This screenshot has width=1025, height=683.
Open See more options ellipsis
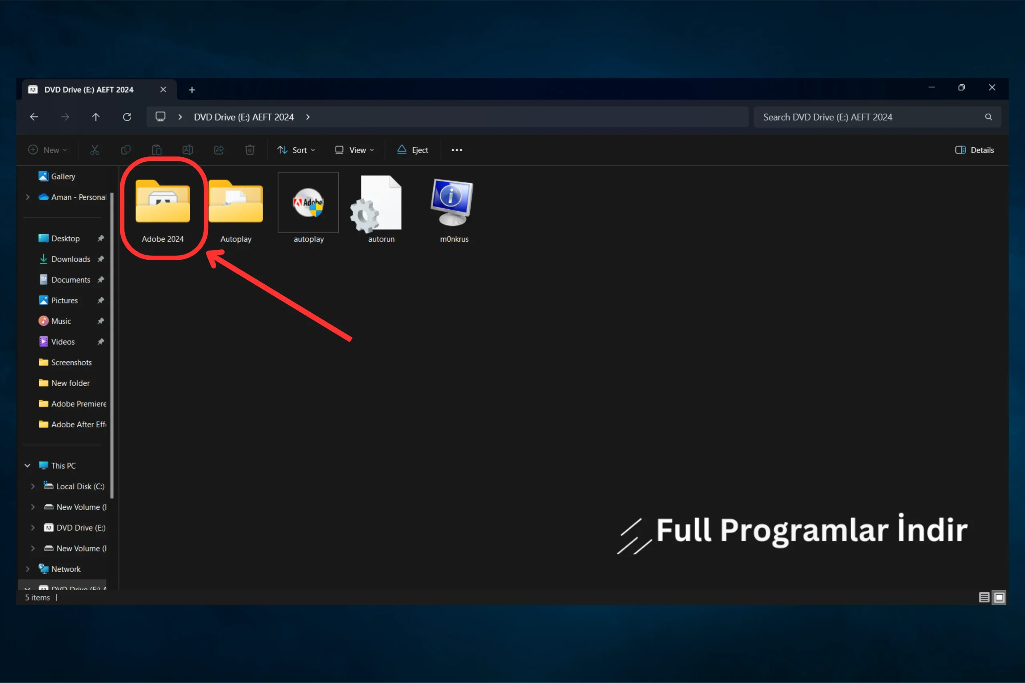(x=457, y=150)
